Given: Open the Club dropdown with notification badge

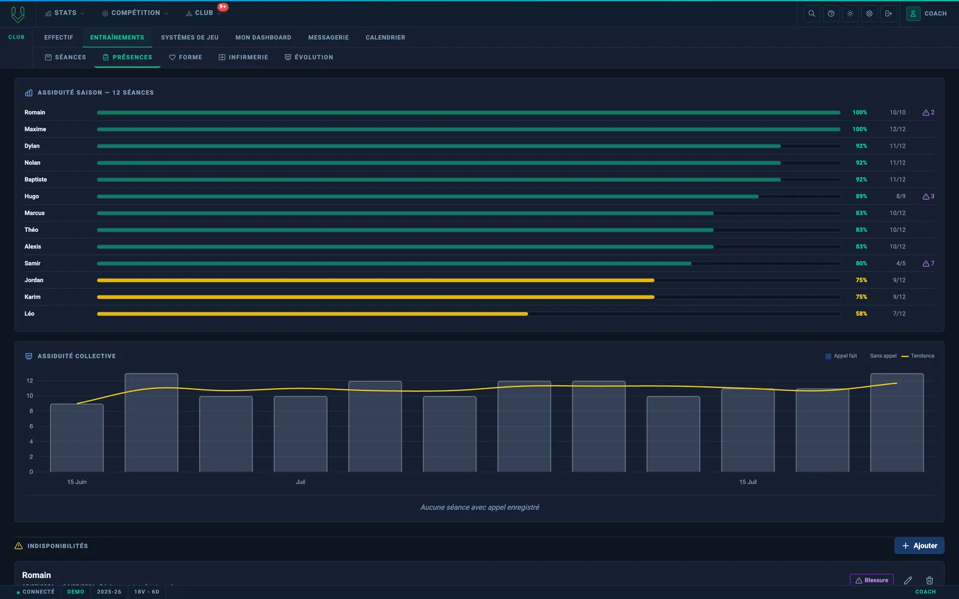Looking at the screenshot, I should (x=203, y=13).
